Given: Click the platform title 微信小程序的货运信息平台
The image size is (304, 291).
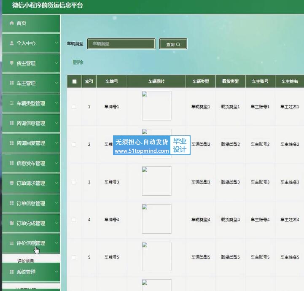Looking at the screenshot, I should pyautogui.click(x=48, y=5).
